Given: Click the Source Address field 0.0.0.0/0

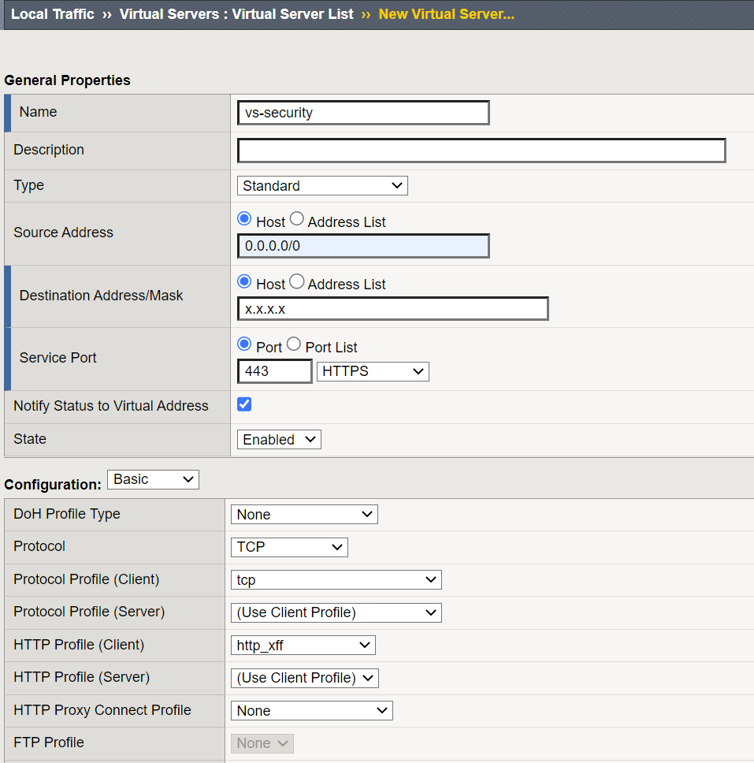Looking at the screenshot, I should [363, 246].
